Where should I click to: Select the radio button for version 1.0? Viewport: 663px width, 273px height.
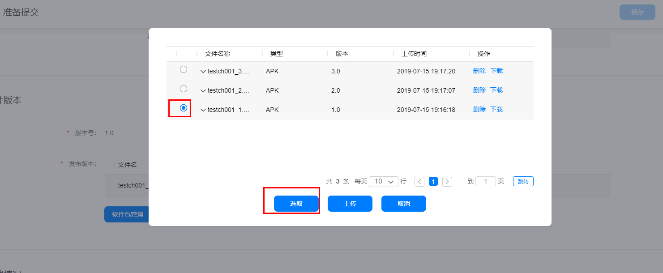pos(183,108)
